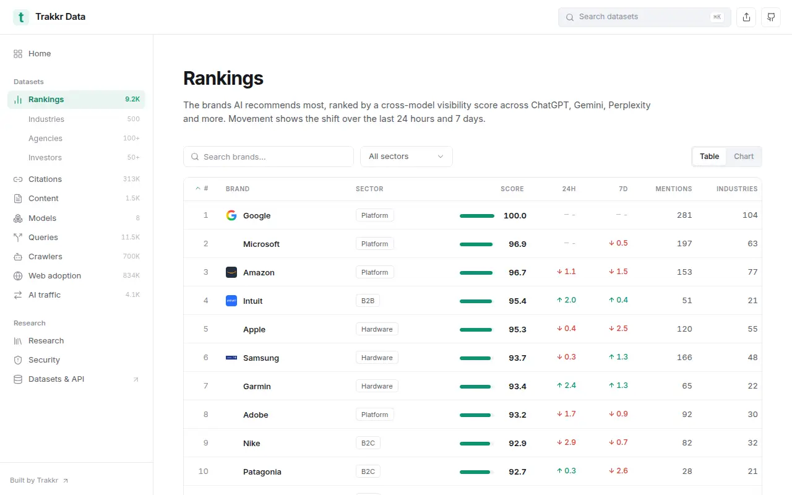The height and width of the screenshot is (495, 792).
Task: Focus the Search brands field
Action: 269,157
